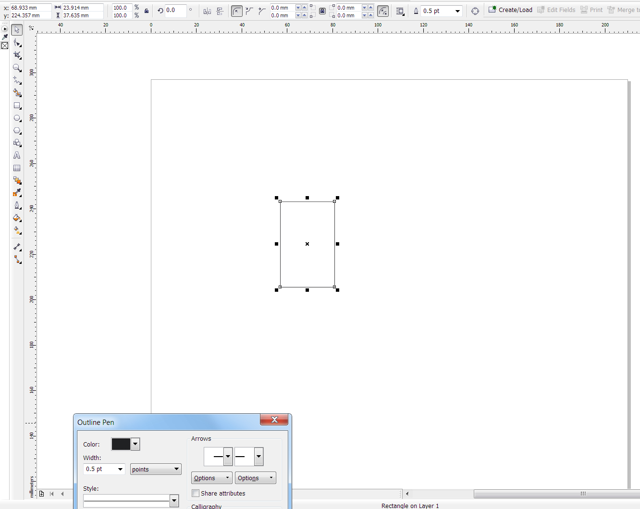Select the Crop tool
This screenshot has height=509, width=640.
pyautogui.click(x=17, y=55)
